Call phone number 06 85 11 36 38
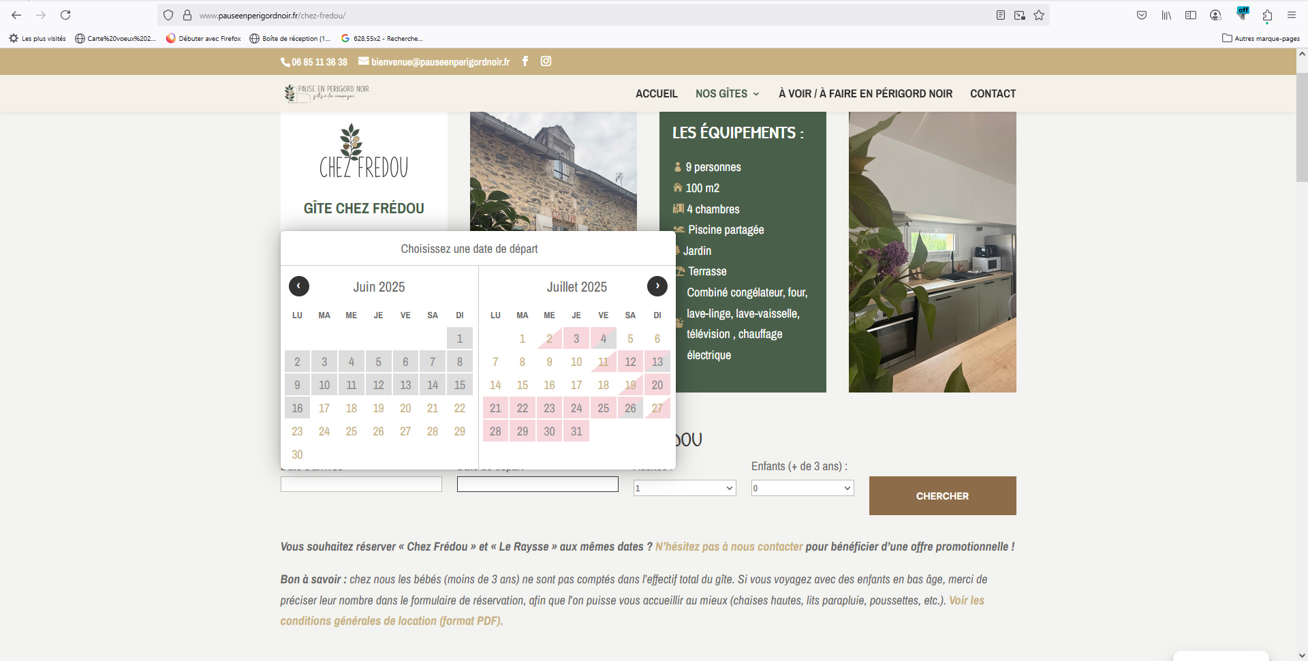Image resolution: width=1308 pixels, height=661 pixels. tap(314, 62)
